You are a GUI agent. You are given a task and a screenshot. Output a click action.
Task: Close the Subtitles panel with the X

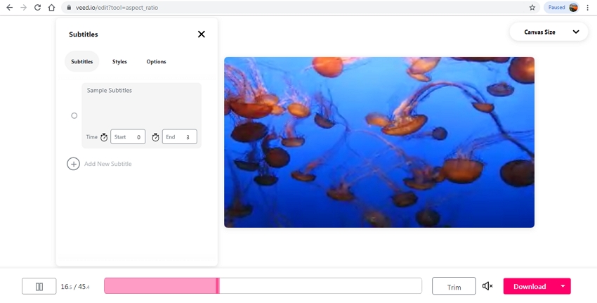click(202, 34)
